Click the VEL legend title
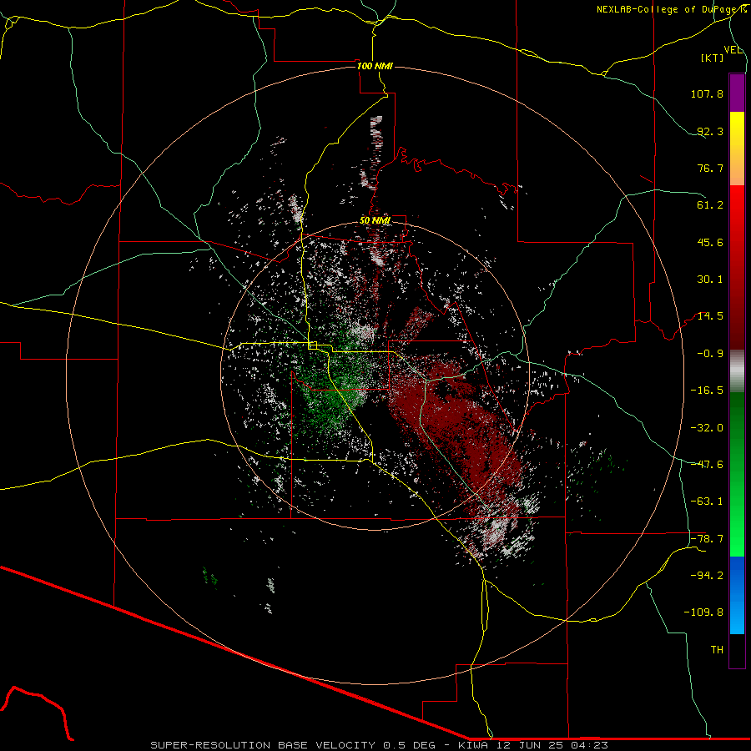 pyautogui.click(x=733, y=50)
